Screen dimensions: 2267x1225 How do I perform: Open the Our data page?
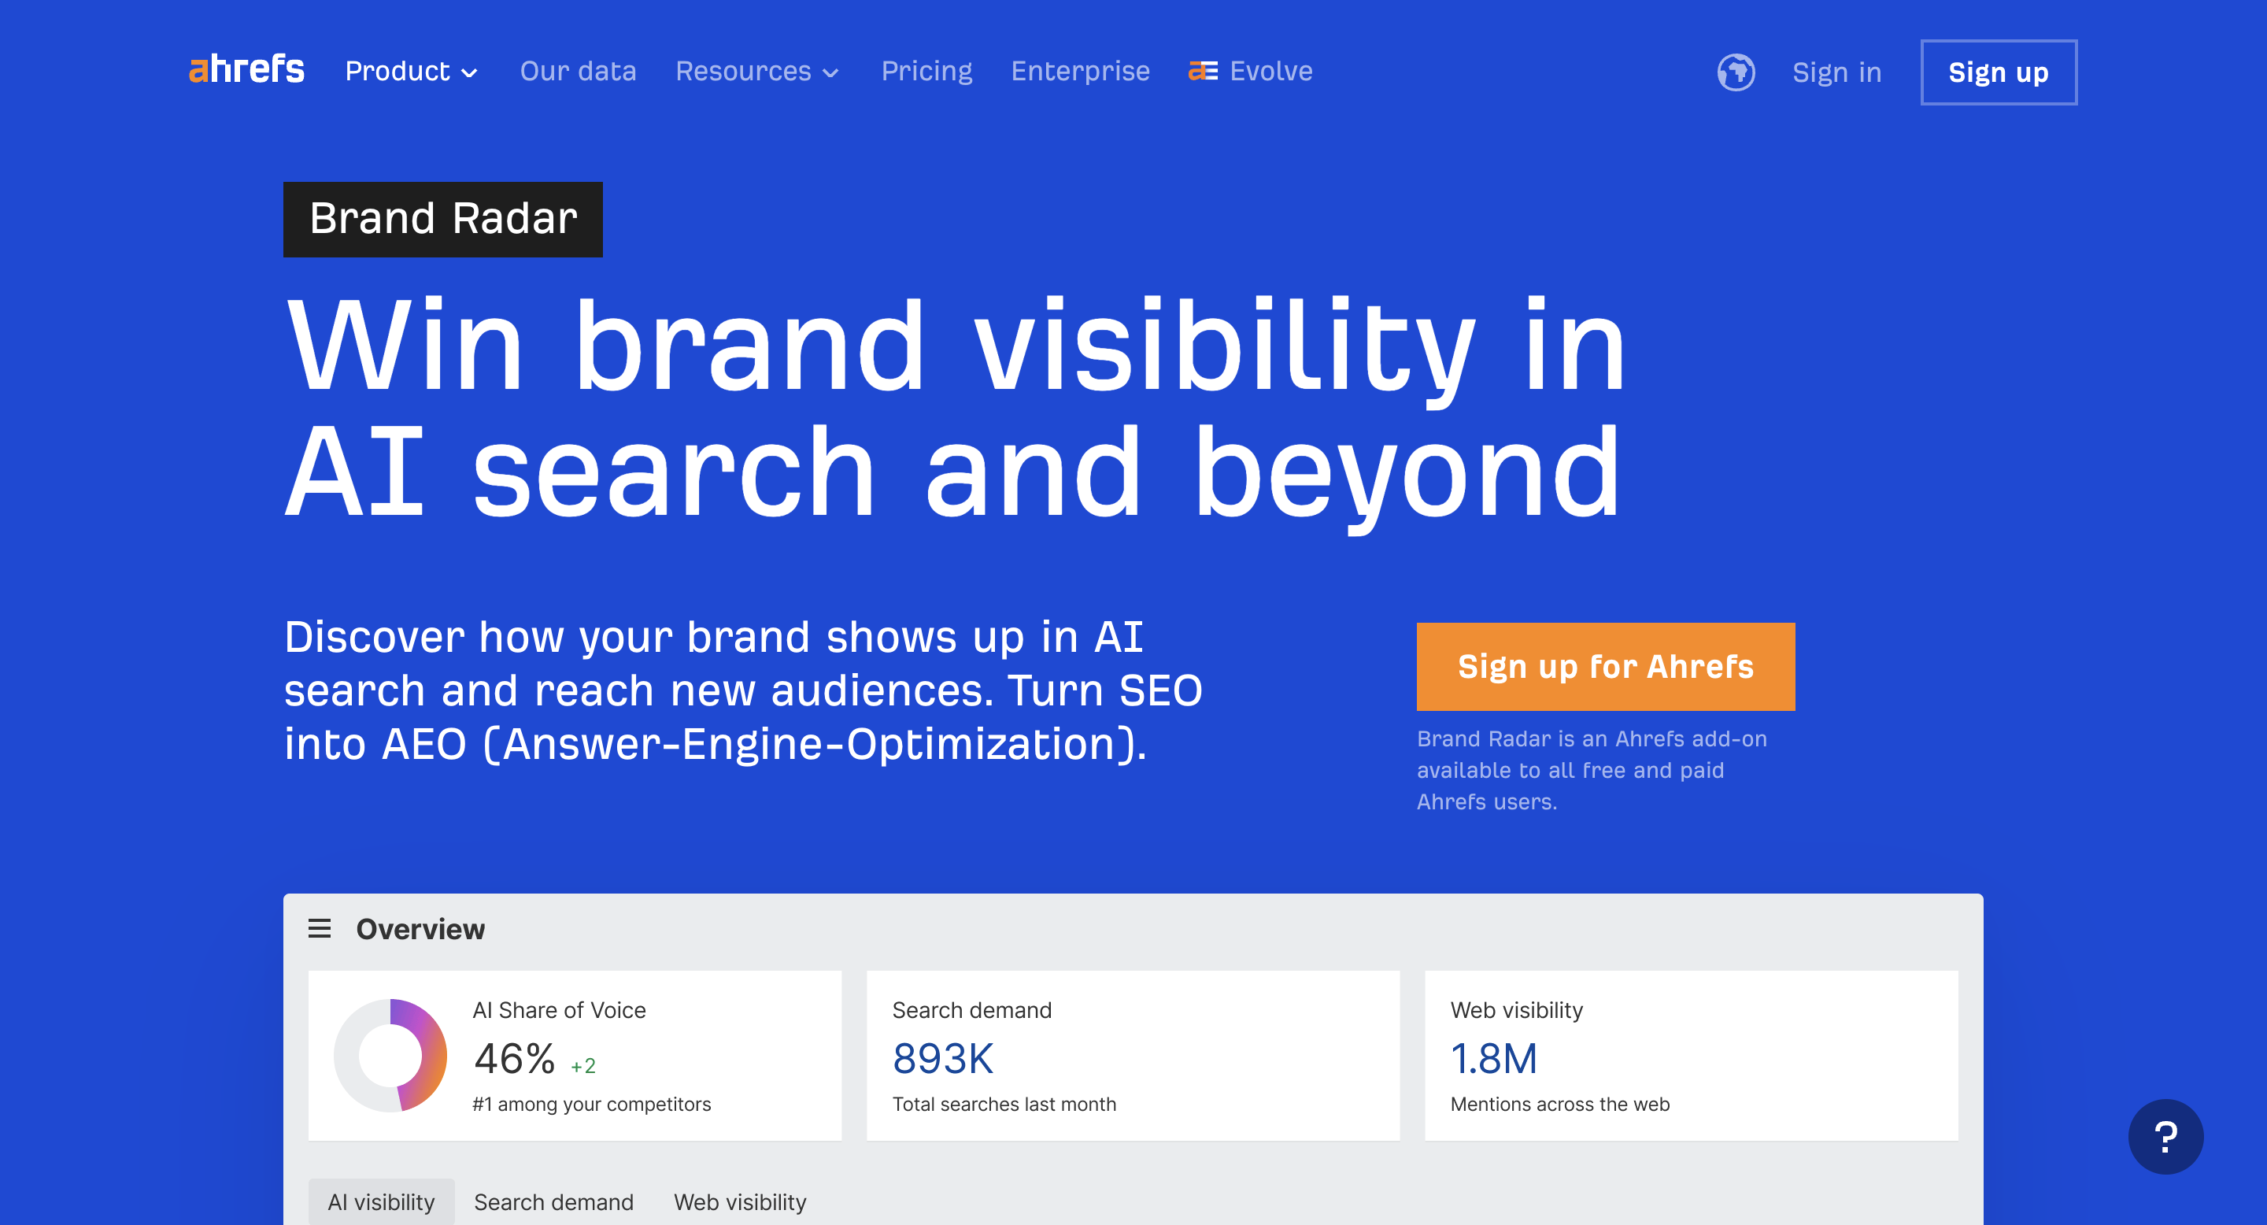pyautogui.click(x=577, y=72)
